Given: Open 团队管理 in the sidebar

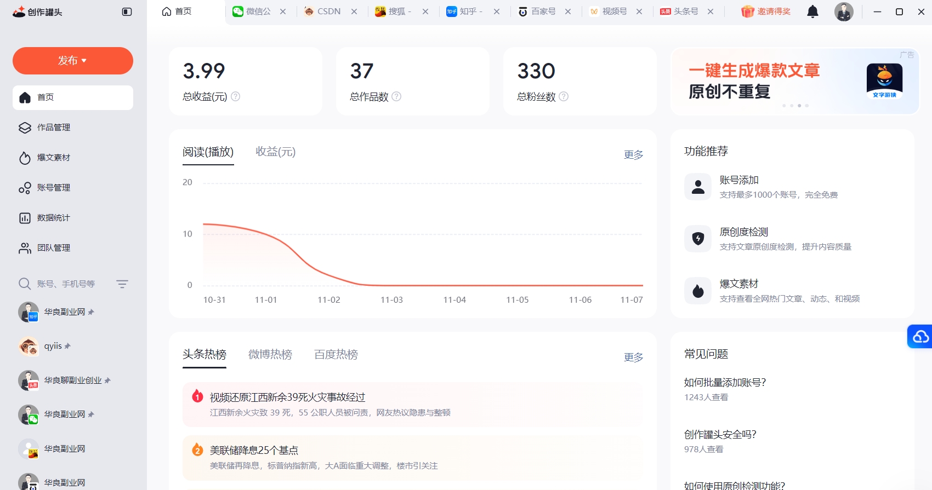Looking at the screenshot, I should pyautogui.click(x=73, y=248).
